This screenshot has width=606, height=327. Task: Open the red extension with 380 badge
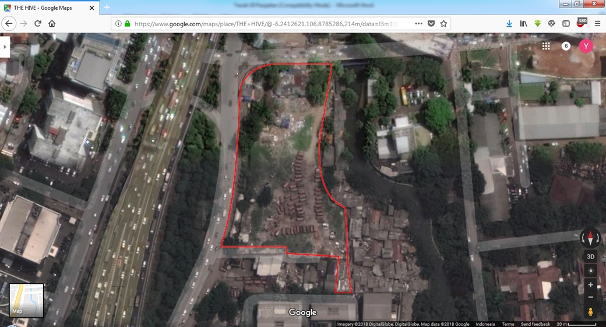tap(582, 22)
